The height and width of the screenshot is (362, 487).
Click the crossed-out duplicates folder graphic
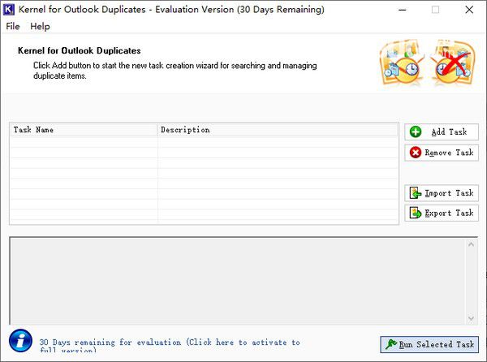tap(453, 62)
